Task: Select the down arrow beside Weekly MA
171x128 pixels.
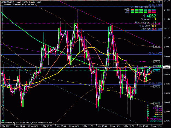Action: coord(148,118)
